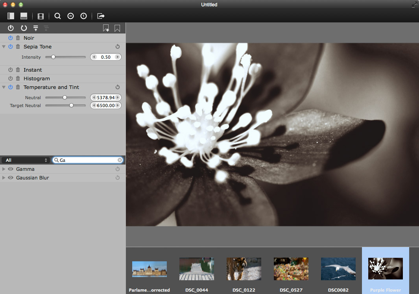419x294 pixels.
Task: Click the magnifier zoom in icon
Action: point(57,16)
